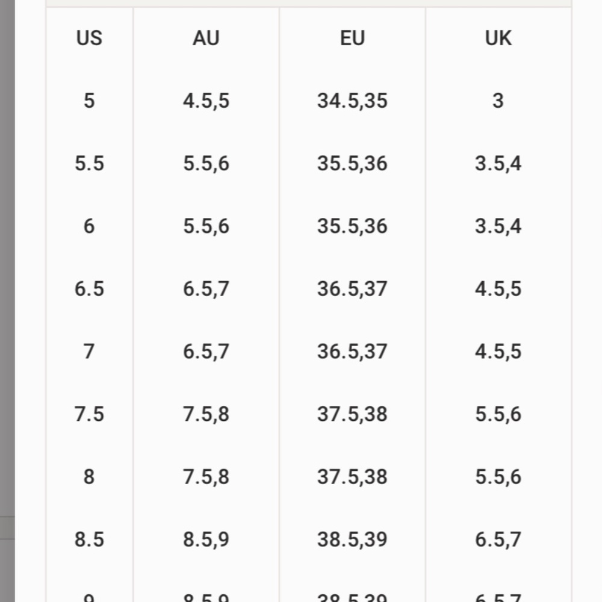This screenshot has height=602, width=602.
Task: Select EU size 34.5,35 cell
Action: coord(352,101)
